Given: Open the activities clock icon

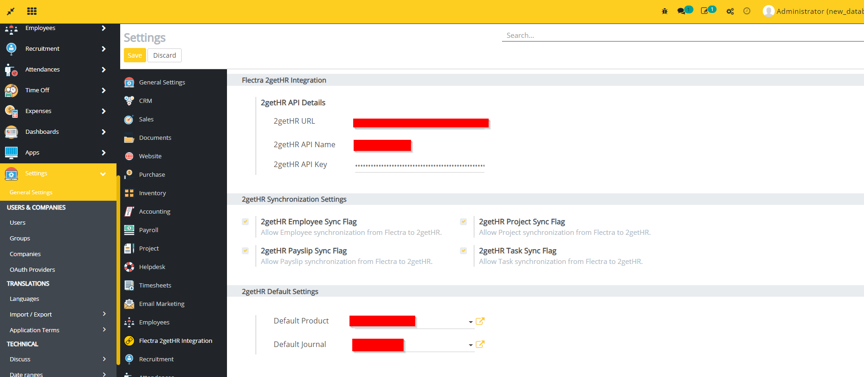Looking at the screenshot, I should (x=747, y=11).
